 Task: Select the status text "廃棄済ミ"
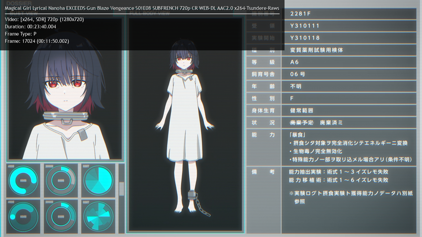click(331, 123)
